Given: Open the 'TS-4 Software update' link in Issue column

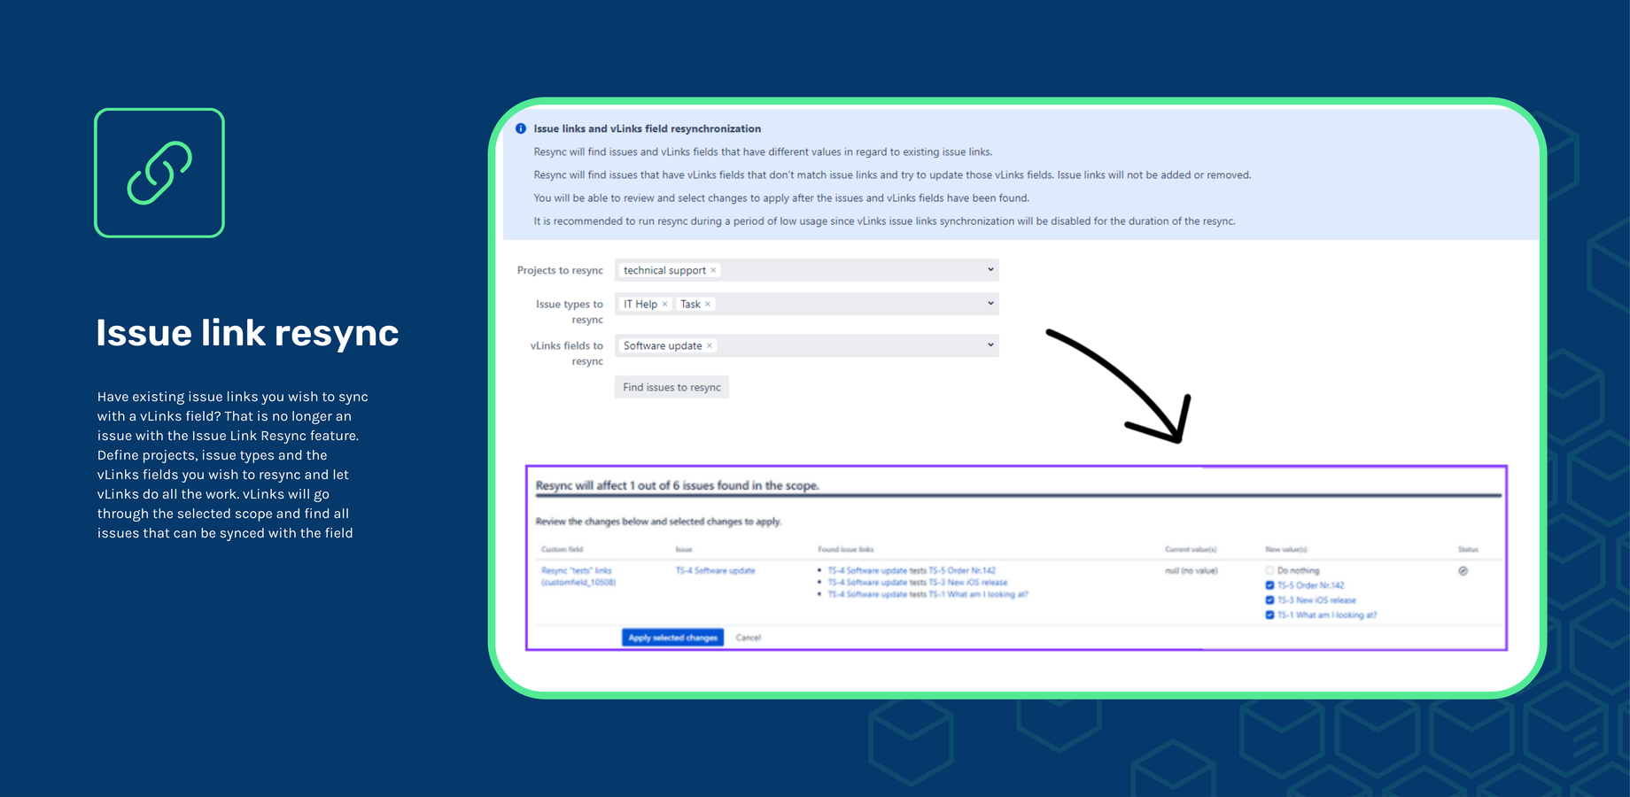Looking at the screenshot, I should point(715,570).
